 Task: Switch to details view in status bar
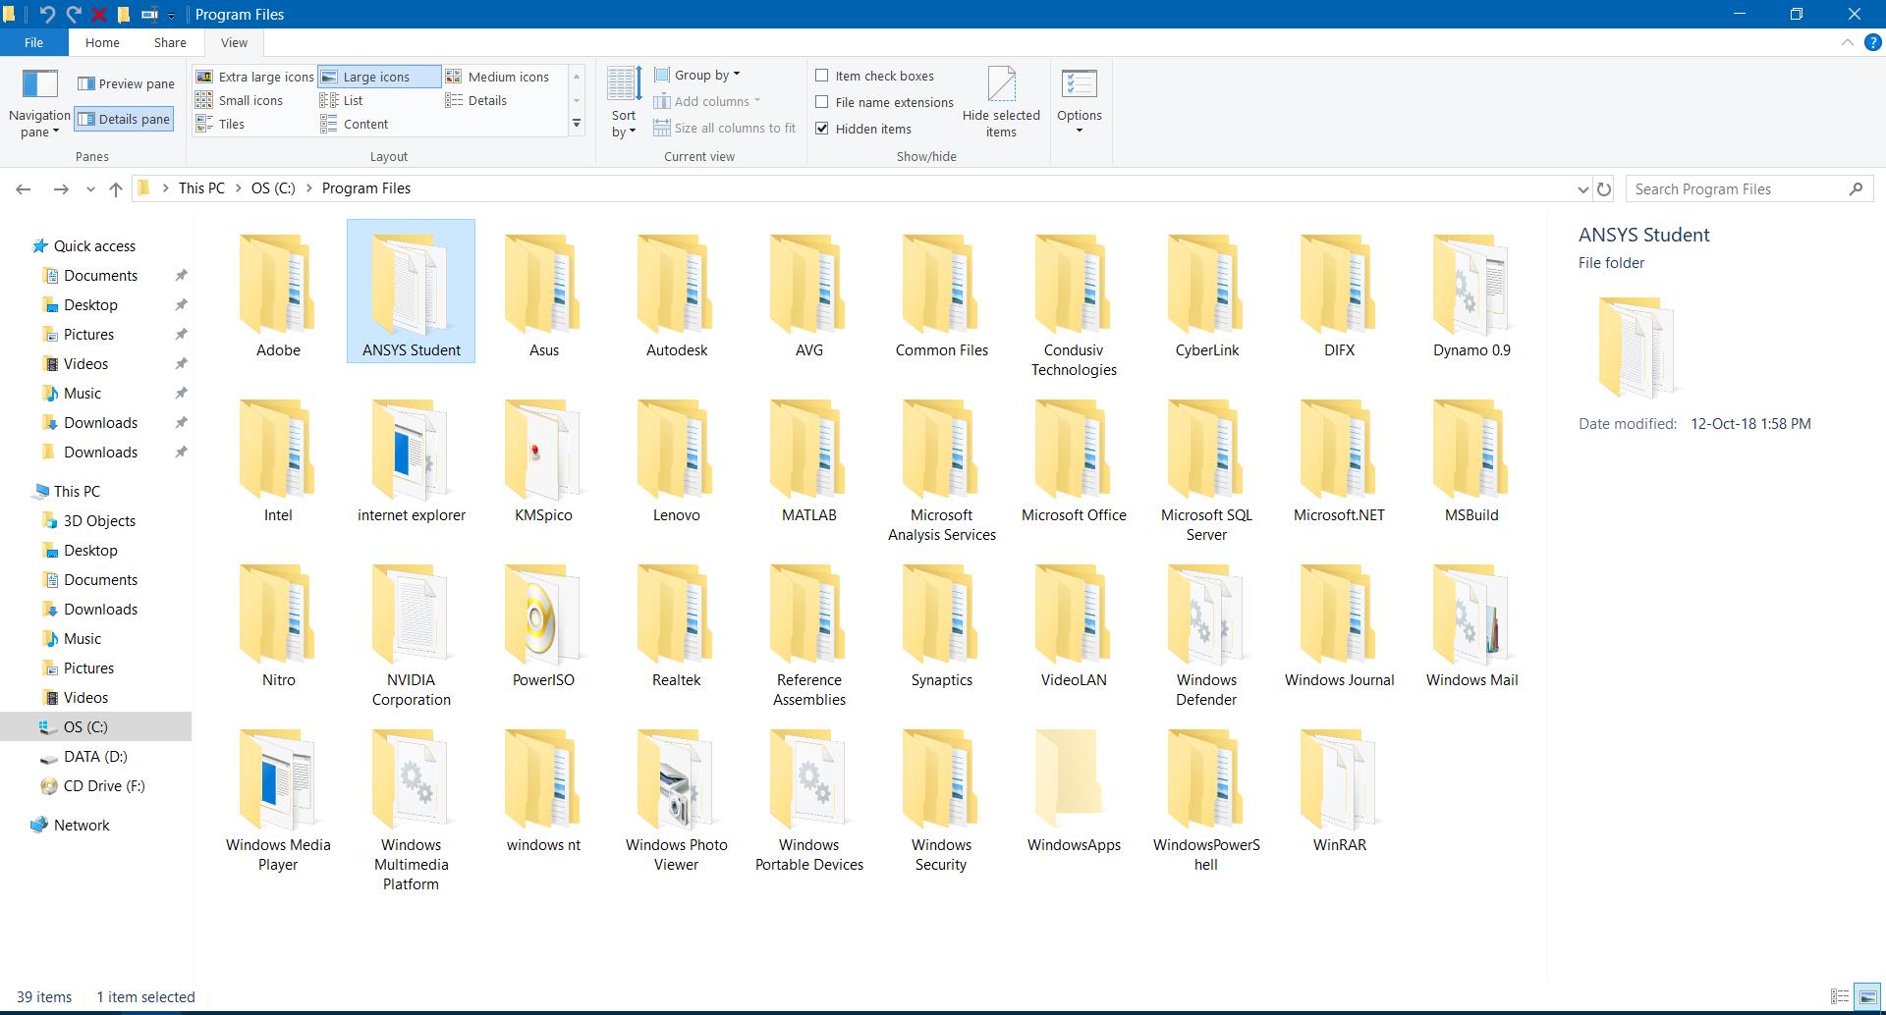pyautogui.click(x=1840, y=997)
